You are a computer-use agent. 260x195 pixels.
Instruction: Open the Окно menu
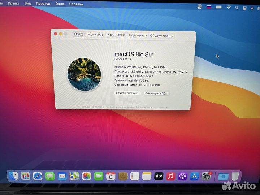60,4
